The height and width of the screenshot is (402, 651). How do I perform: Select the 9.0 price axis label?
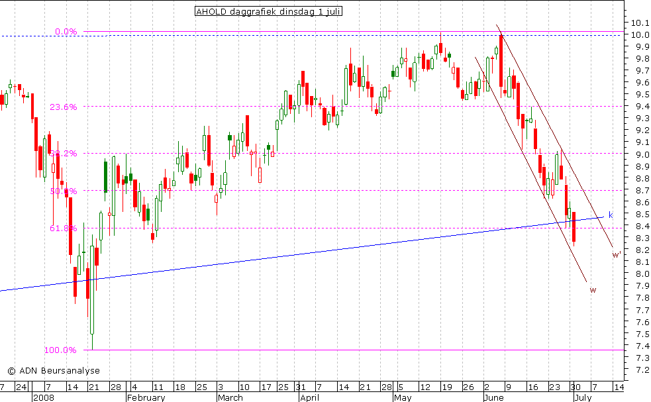(642, 154)
